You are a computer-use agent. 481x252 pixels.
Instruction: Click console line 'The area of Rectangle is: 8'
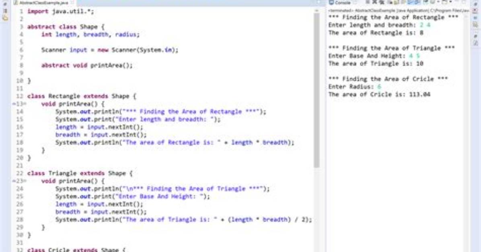[x=376, y=33]
